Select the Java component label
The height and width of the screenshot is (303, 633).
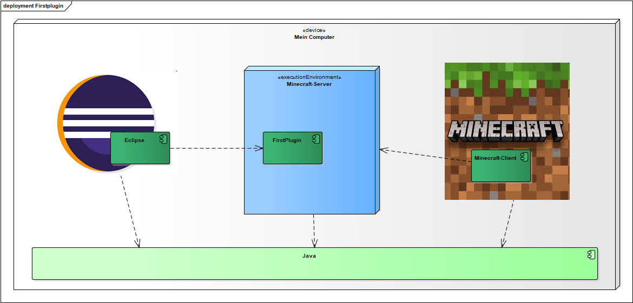309,256
